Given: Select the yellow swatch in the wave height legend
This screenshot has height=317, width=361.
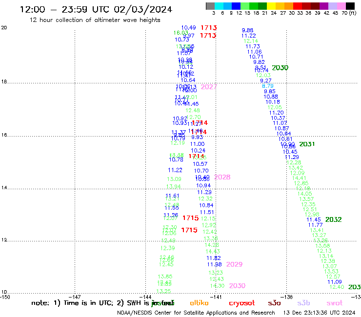Looking at the screenshot, I should 271,6.
